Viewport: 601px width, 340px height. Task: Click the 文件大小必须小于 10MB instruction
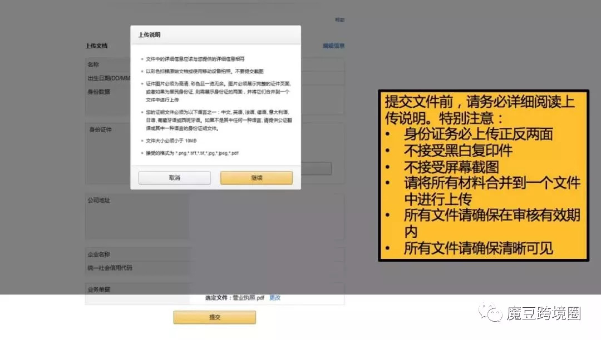coord(171,141)
